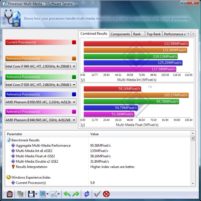201x201 pixels.
Task: Click diamond icon beside Multi-Media Int x8 aSSE2
Action: tap(13, 151)
